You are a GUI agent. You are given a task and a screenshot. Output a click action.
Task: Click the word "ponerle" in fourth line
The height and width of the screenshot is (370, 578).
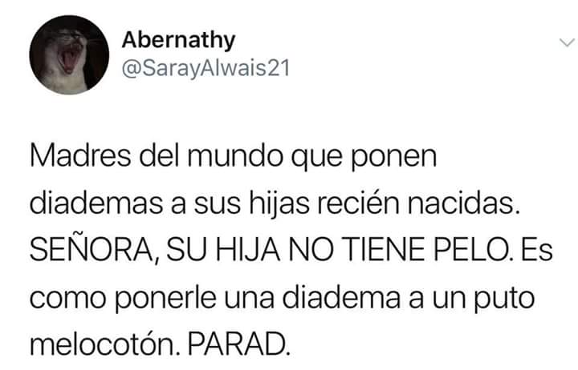166,298
